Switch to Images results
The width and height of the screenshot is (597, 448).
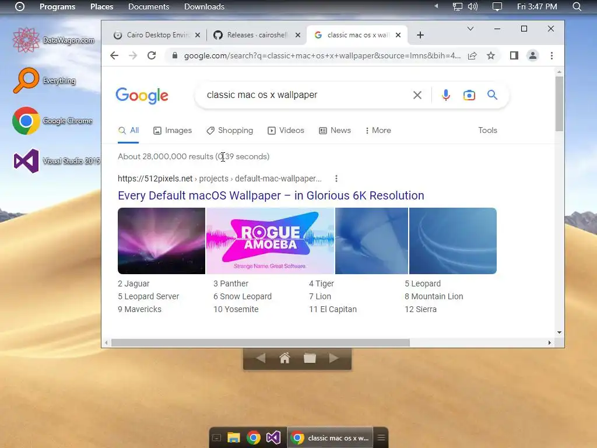173,130
